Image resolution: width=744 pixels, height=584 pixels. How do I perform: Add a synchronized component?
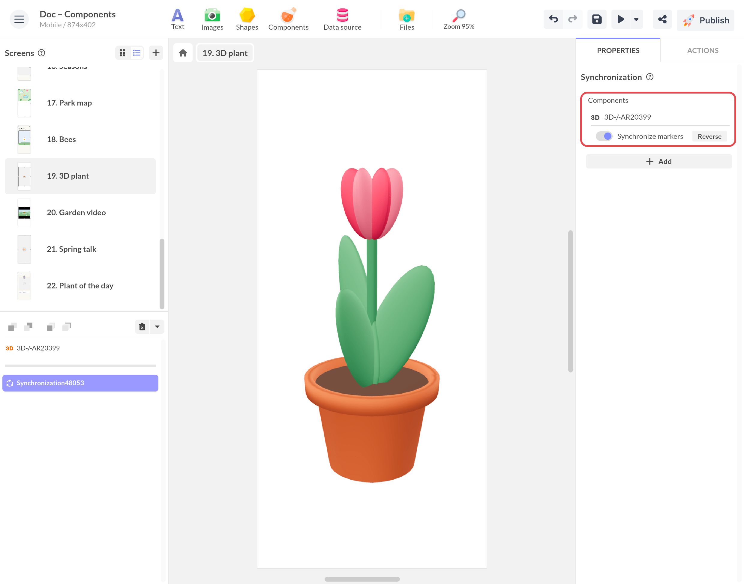(659, 161)
